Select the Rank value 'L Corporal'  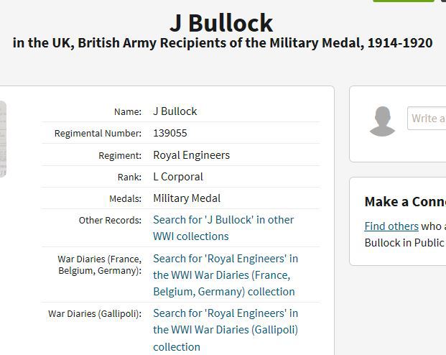[177, 177]
